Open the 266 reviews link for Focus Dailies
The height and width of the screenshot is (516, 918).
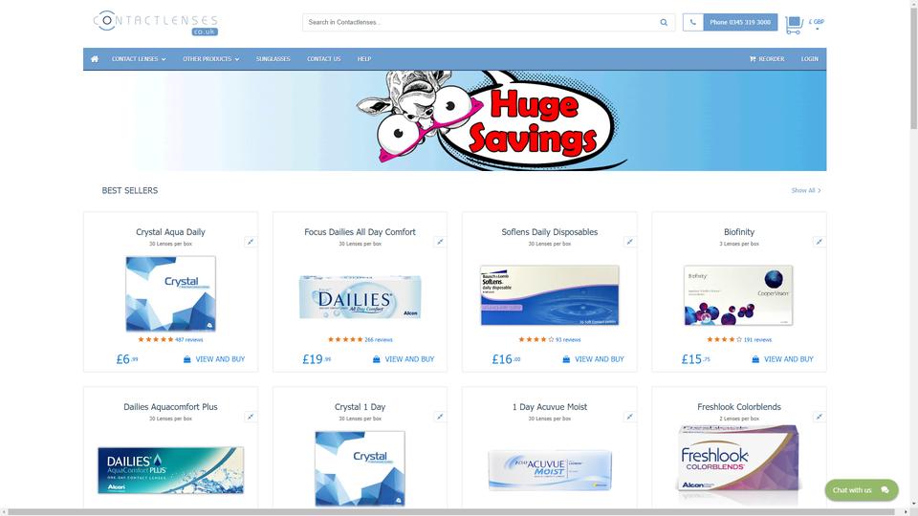point(379,340)
